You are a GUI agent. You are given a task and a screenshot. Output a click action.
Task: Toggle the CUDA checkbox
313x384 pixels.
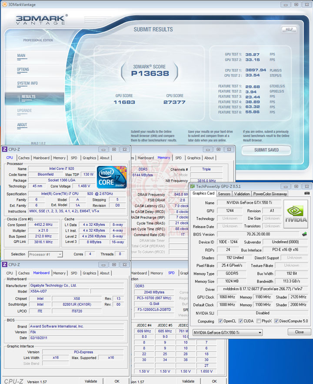tap(241, 321)
